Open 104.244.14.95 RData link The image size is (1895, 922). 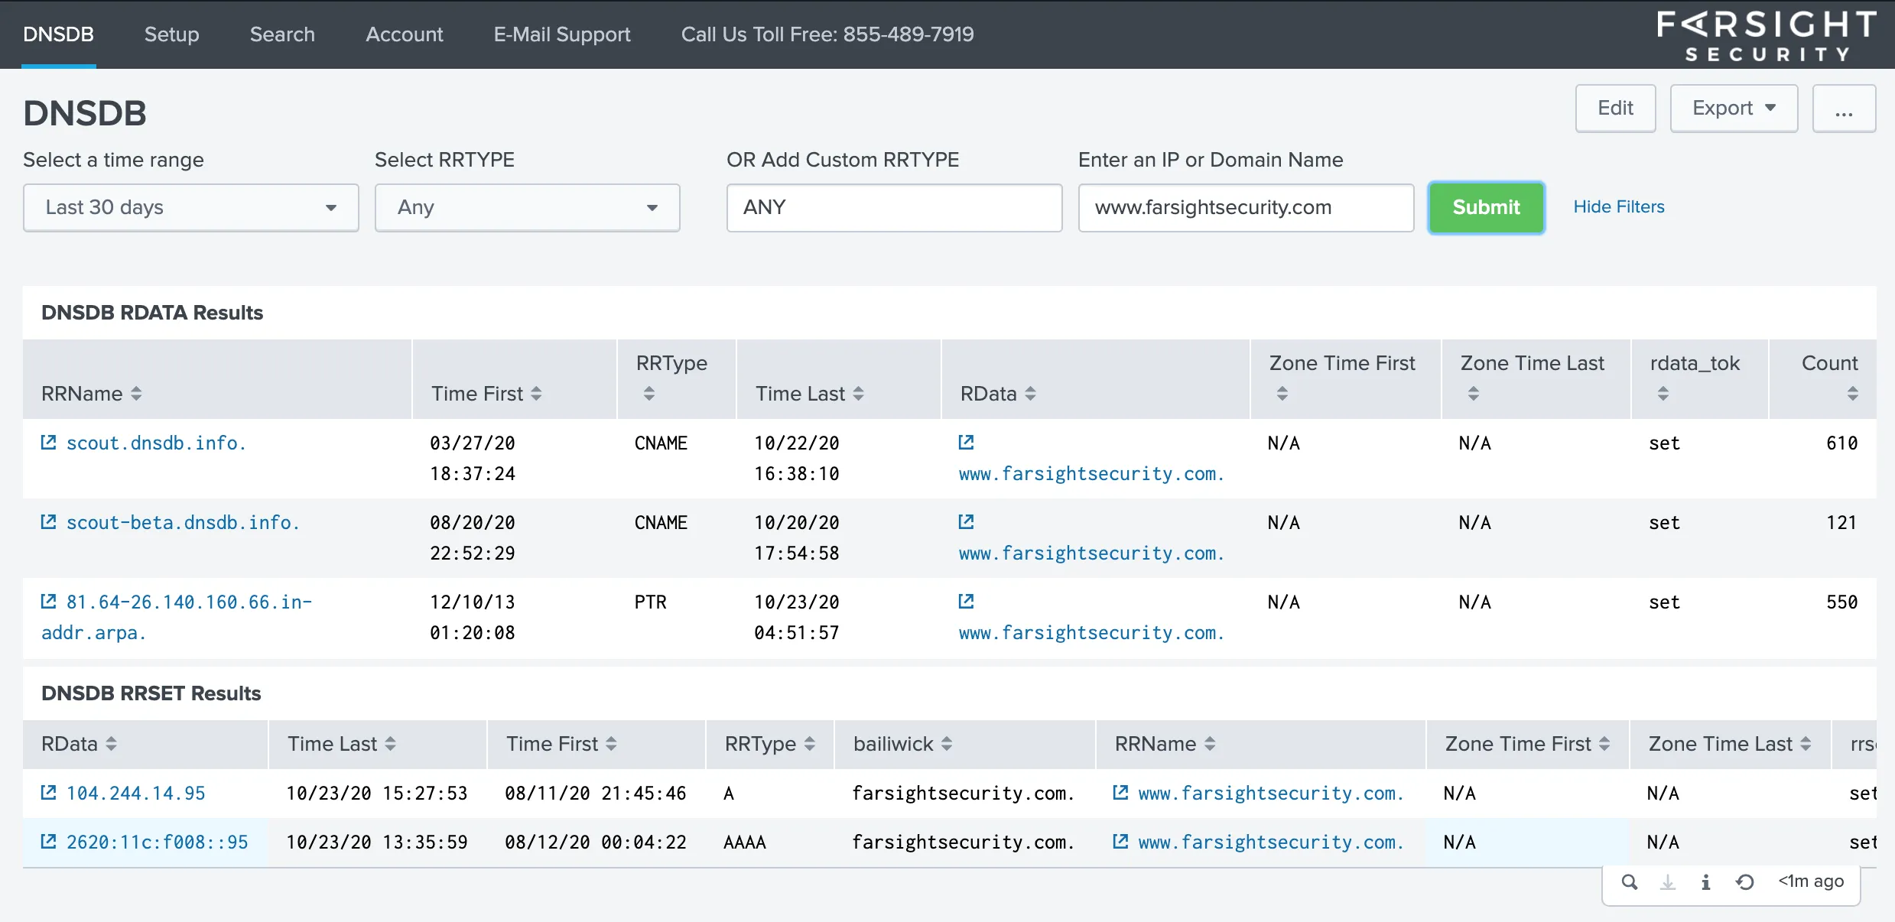point(136,794)
